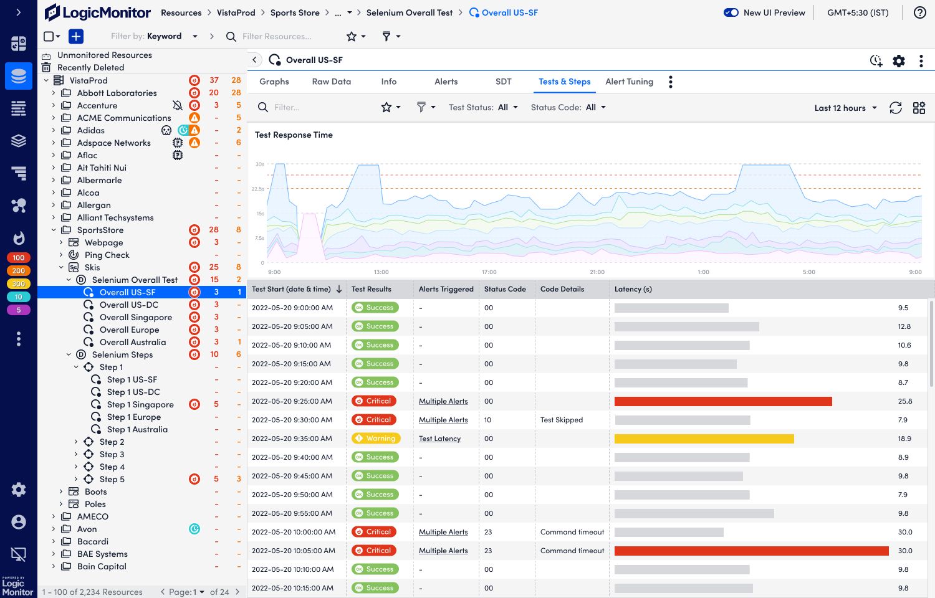Image resolution: width=935 pixels, height=598 pixels.
Task: Open sidebar Settings gear icon
Action: [x=19, y=490]
